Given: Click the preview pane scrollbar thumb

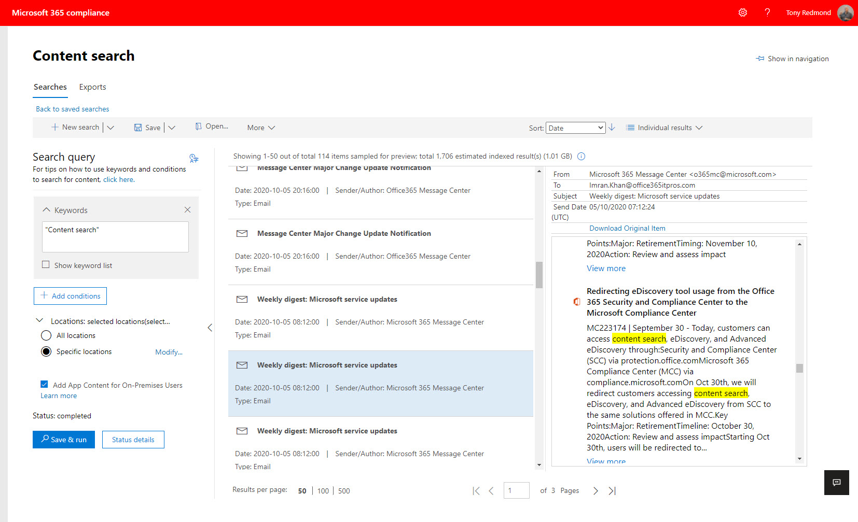Looking at the screenshot, I should click(799, 368).
